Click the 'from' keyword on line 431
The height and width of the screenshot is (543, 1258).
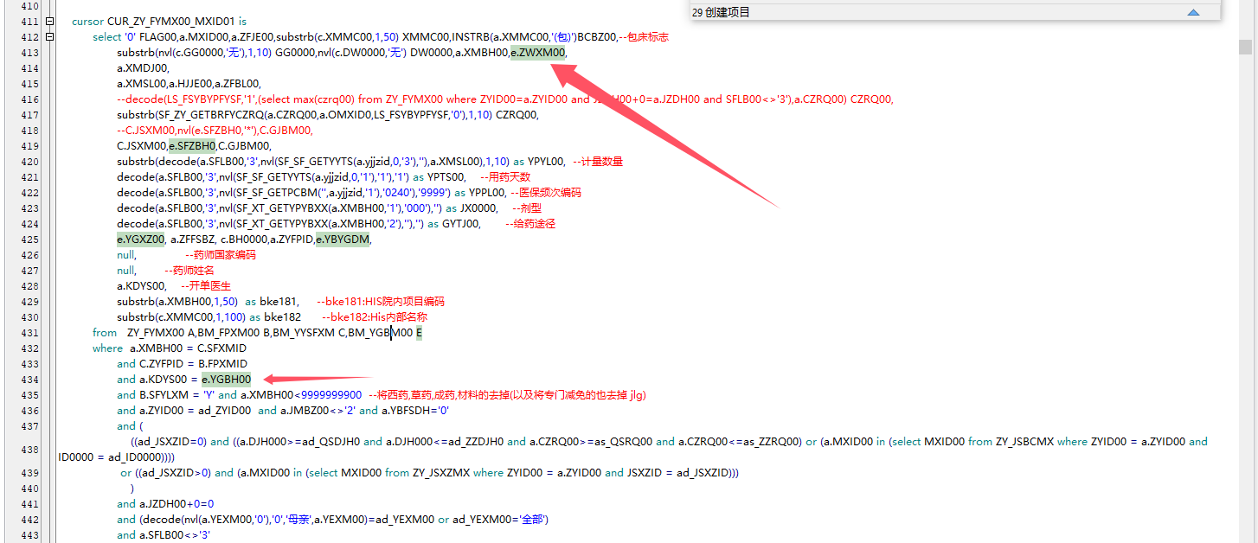(105, 333)
